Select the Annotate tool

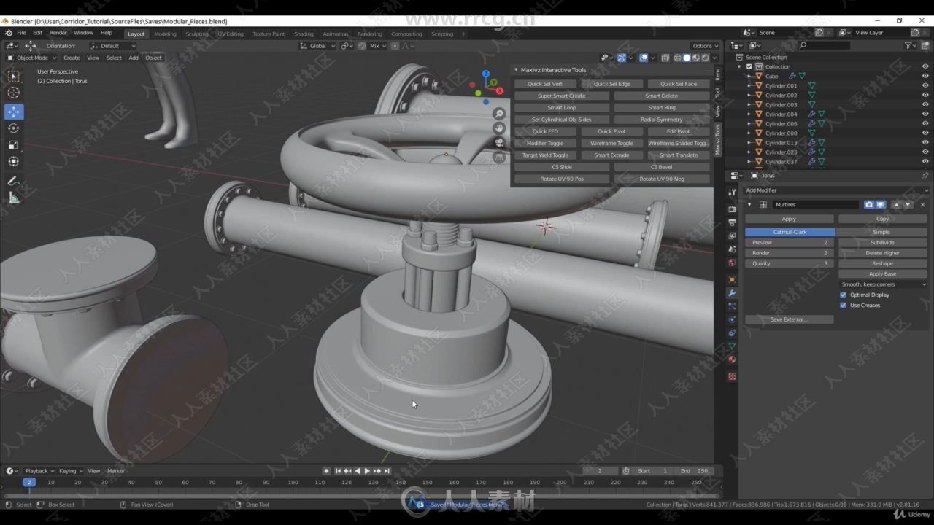tap(13, 181)
